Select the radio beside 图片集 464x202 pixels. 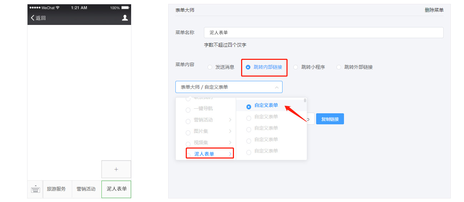point(188,133)
